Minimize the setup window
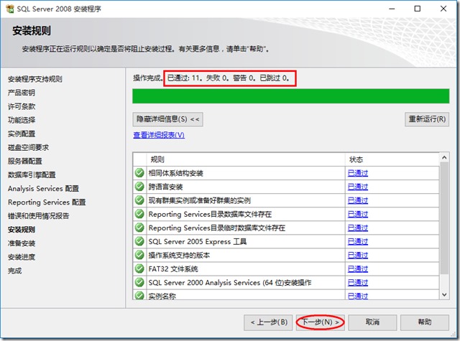The width and height of the screenshot is (460, 341). click(x=392, y=9)
